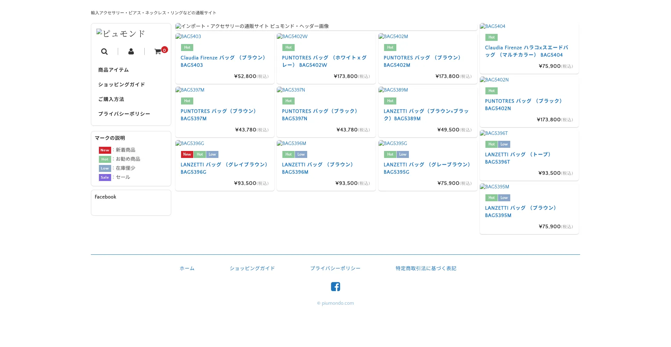The image size is (671, 347).
Task: Open LANZETTI バッグ BAG5396G product link
Action: [x=224, y=168]
